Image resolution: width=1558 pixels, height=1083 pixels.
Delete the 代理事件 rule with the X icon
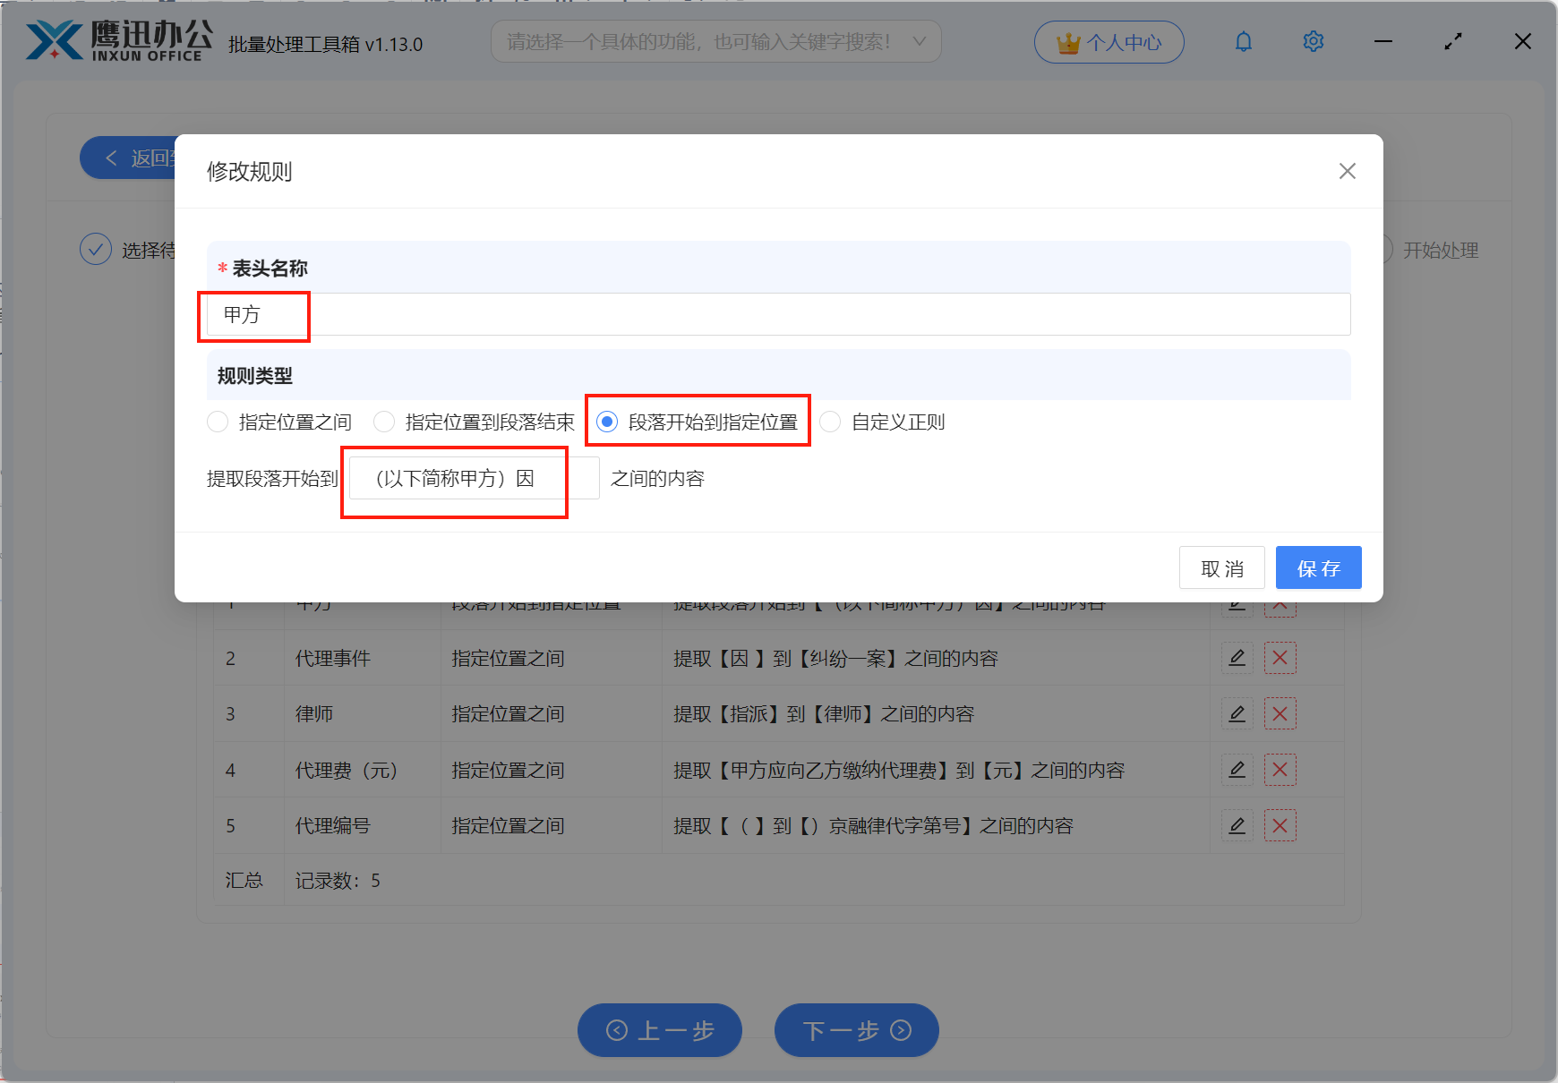[1280, 658]
